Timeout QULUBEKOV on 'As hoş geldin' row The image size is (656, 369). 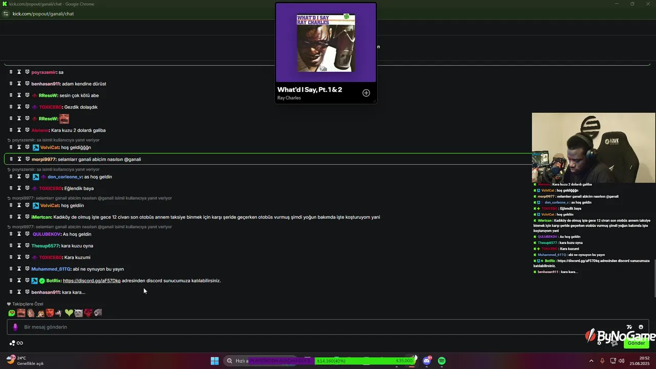(19, 234)
